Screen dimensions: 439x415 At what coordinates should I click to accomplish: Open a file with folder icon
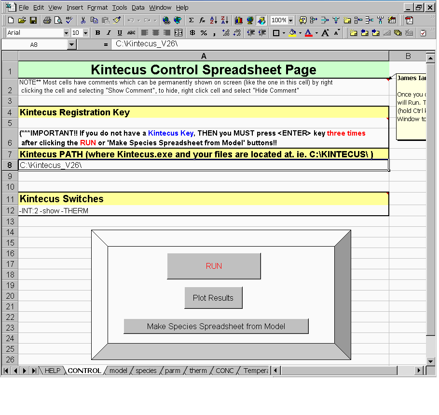click(22, 20)
